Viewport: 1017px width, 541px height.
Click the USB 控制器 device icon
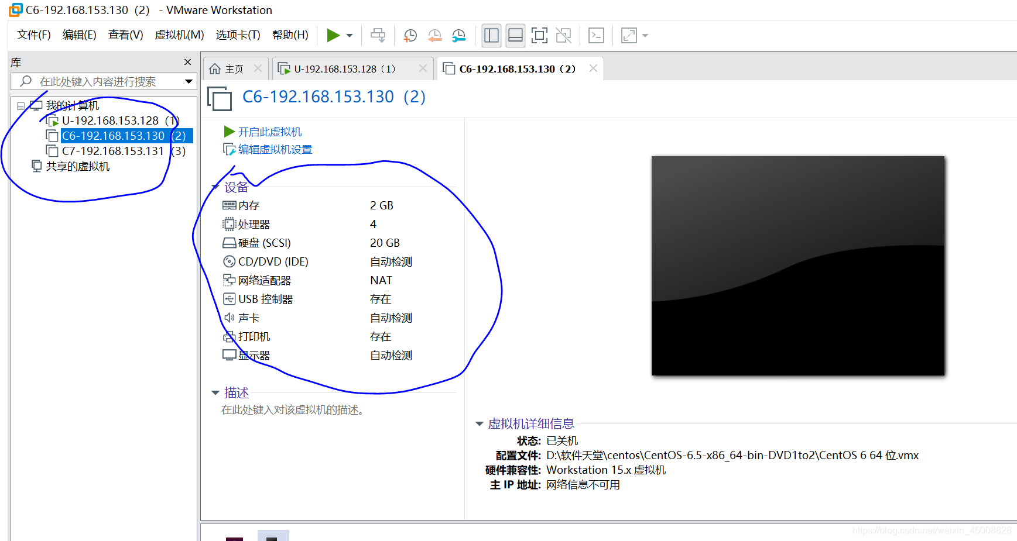pyautogui.click(x=230, y=299)
